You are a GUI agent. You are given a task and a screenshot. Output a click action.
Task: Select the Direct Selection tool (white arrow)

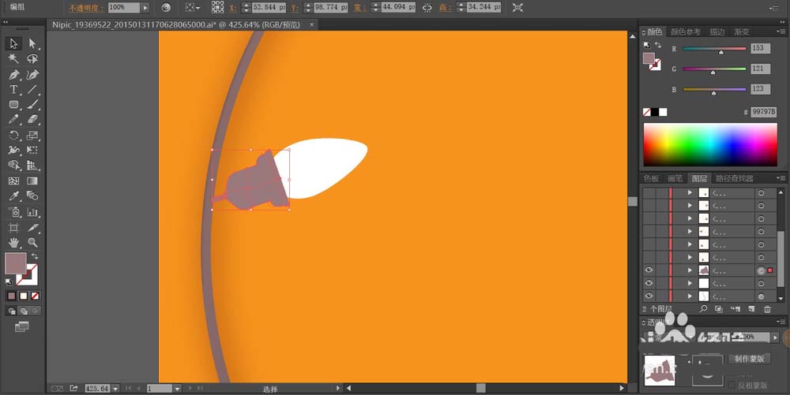(x=32, y=43)
